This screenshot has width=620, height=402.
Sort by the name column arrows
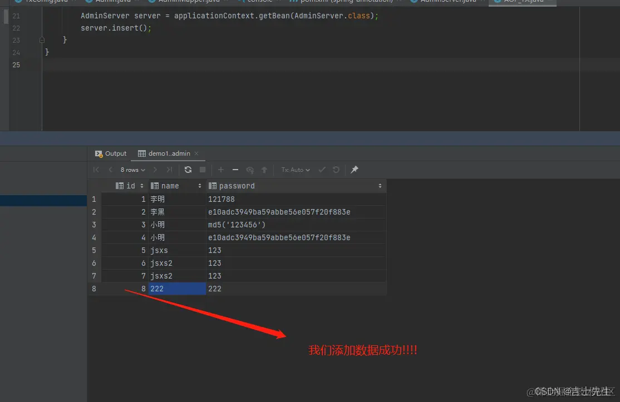pyautogui.click(x=200, y=186)
